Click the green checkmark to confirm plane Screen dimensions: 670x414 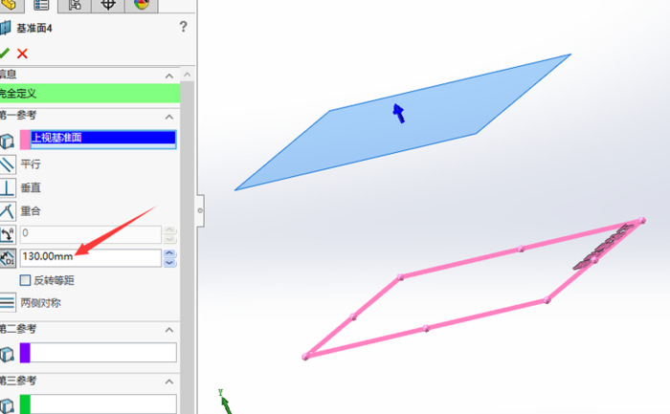coord(5,54)
